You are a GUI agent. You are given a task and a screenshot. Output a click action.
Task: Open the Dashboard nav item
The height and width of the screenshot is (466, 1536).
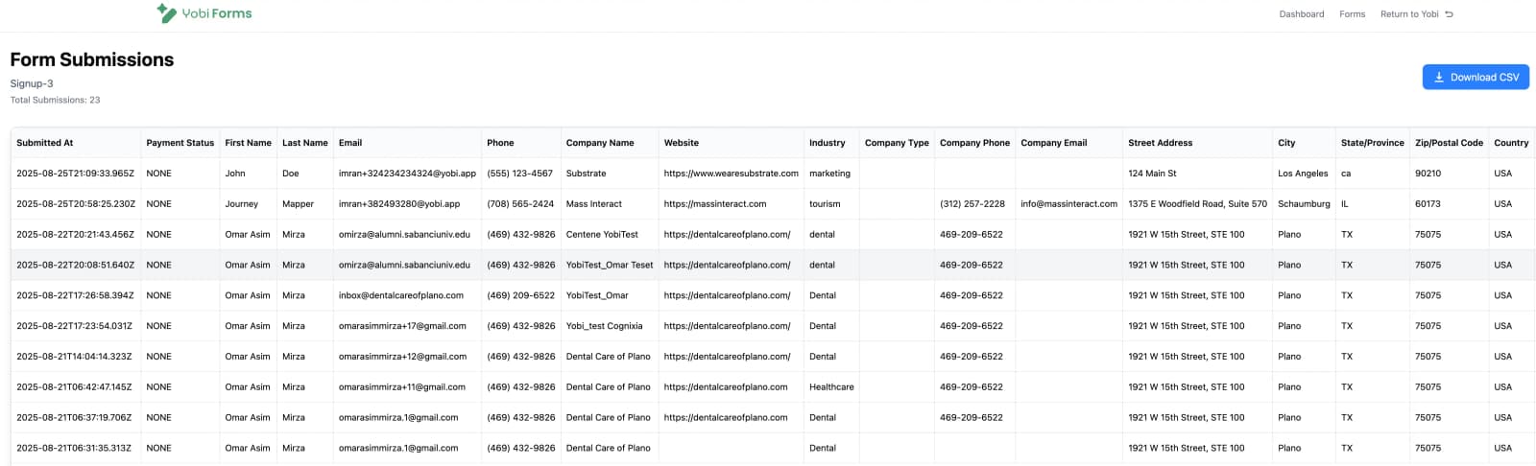click(x=1301, y=14)
